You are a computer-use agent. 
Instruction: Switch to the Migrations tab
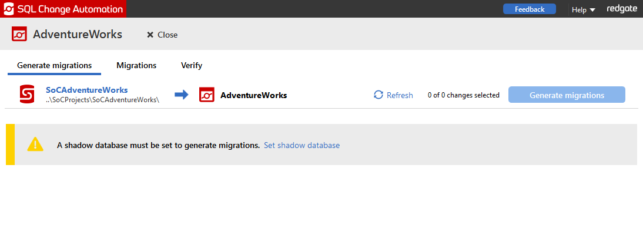[x=136, y=65]
